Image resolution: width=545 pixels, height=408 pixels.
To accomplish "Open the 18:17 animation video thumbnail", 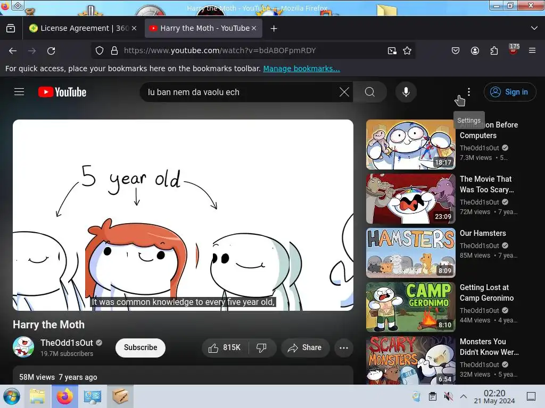I will click(x=410, y=144).
